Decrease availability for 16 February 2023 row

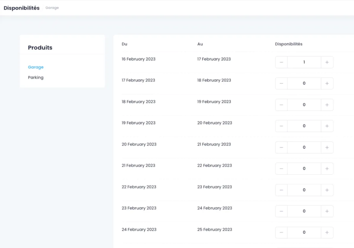(281, 62)
